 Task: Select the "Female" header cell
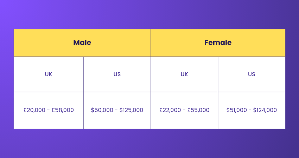pos(218,42)
